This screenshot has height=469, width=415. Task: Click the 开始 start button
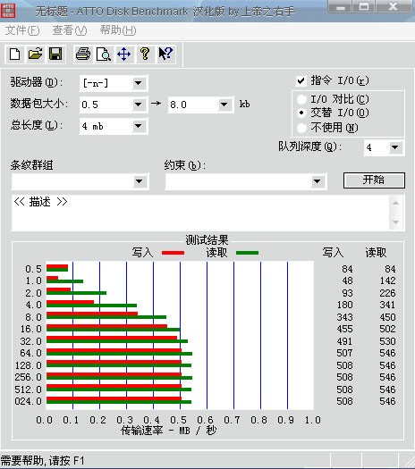pyautogui.click(x=374, y=180)
